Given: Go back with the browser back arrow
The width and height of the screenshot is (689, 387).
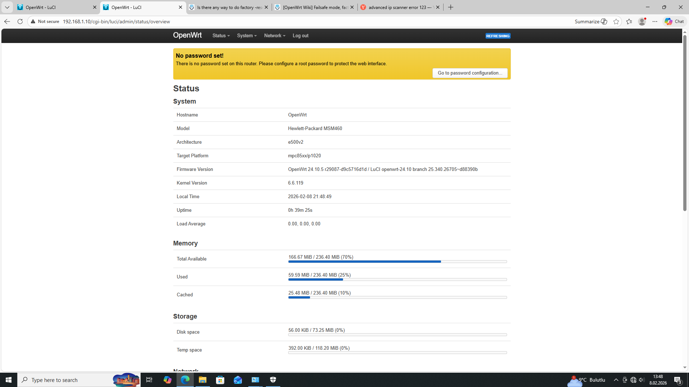Looking at the screenshot, I should point(7,21).
